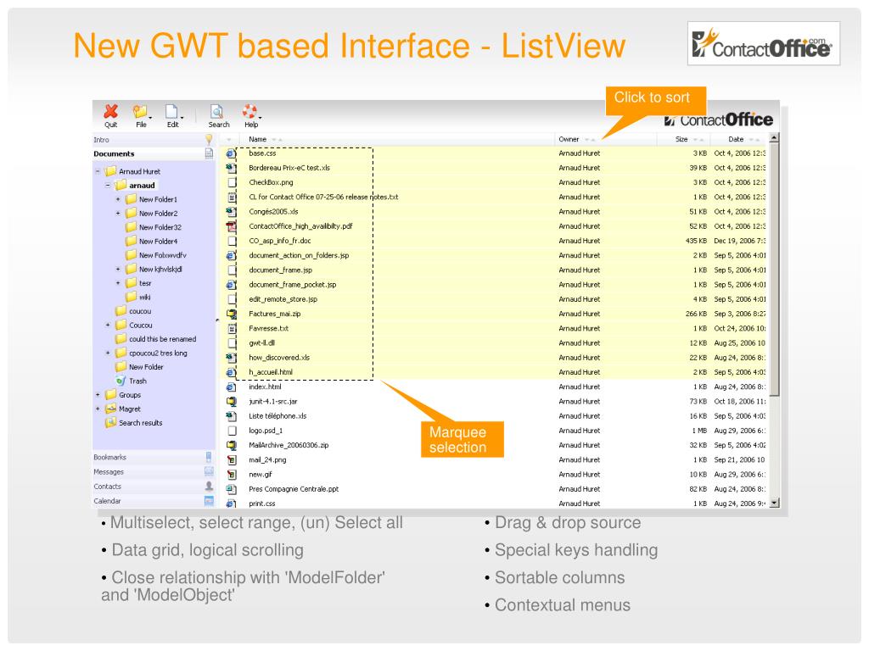Expand the Magret tree node

[98, 409]
